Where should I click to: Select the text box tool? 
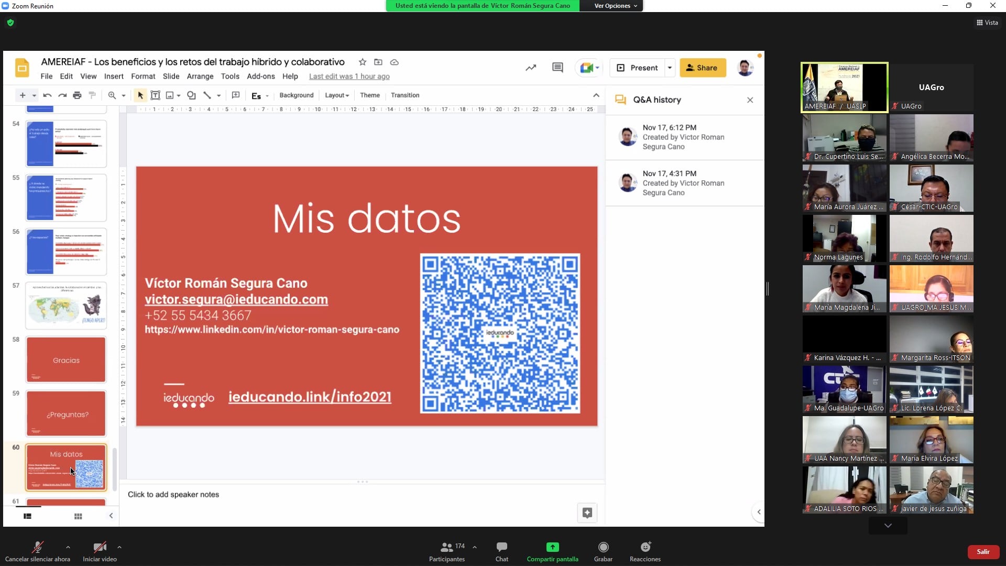(x=155, y=95)
